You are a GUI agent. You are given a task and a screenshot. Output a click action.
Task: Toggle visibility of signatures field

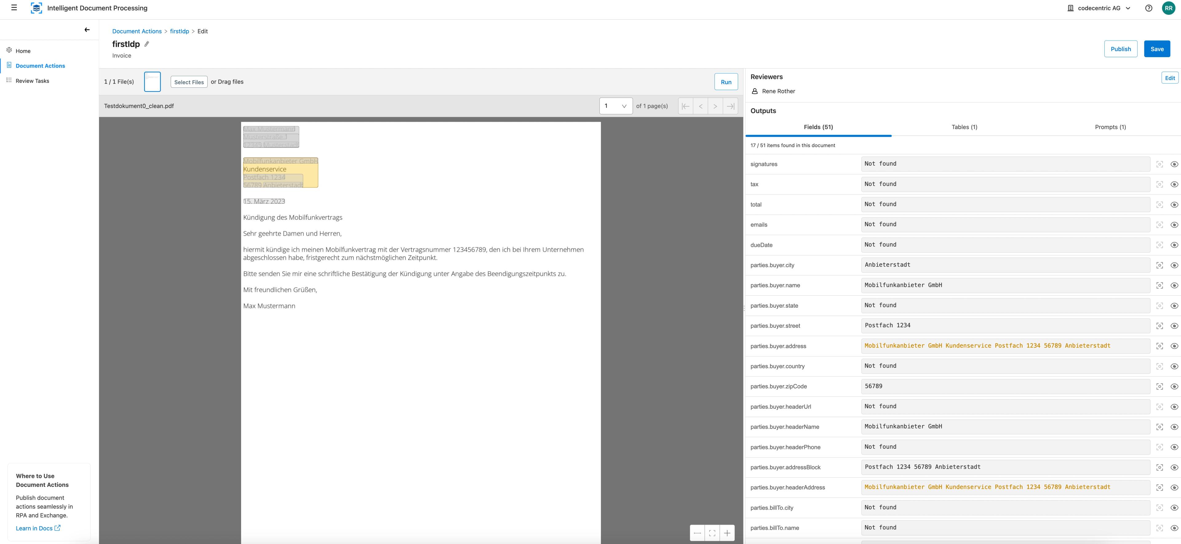[1174, 164]
